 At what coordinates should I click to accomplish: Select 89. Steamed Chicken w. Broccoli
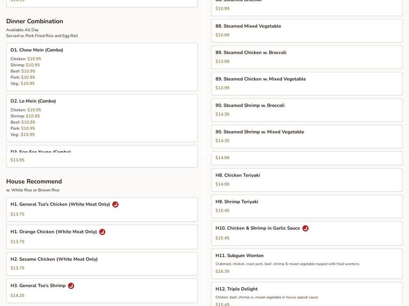(307, 57)
